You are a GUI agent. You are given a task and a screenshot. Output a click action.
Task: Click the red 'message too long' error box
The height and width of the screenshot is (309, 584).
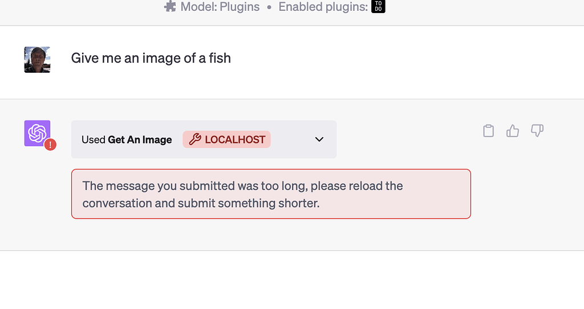tap(271, 194)
